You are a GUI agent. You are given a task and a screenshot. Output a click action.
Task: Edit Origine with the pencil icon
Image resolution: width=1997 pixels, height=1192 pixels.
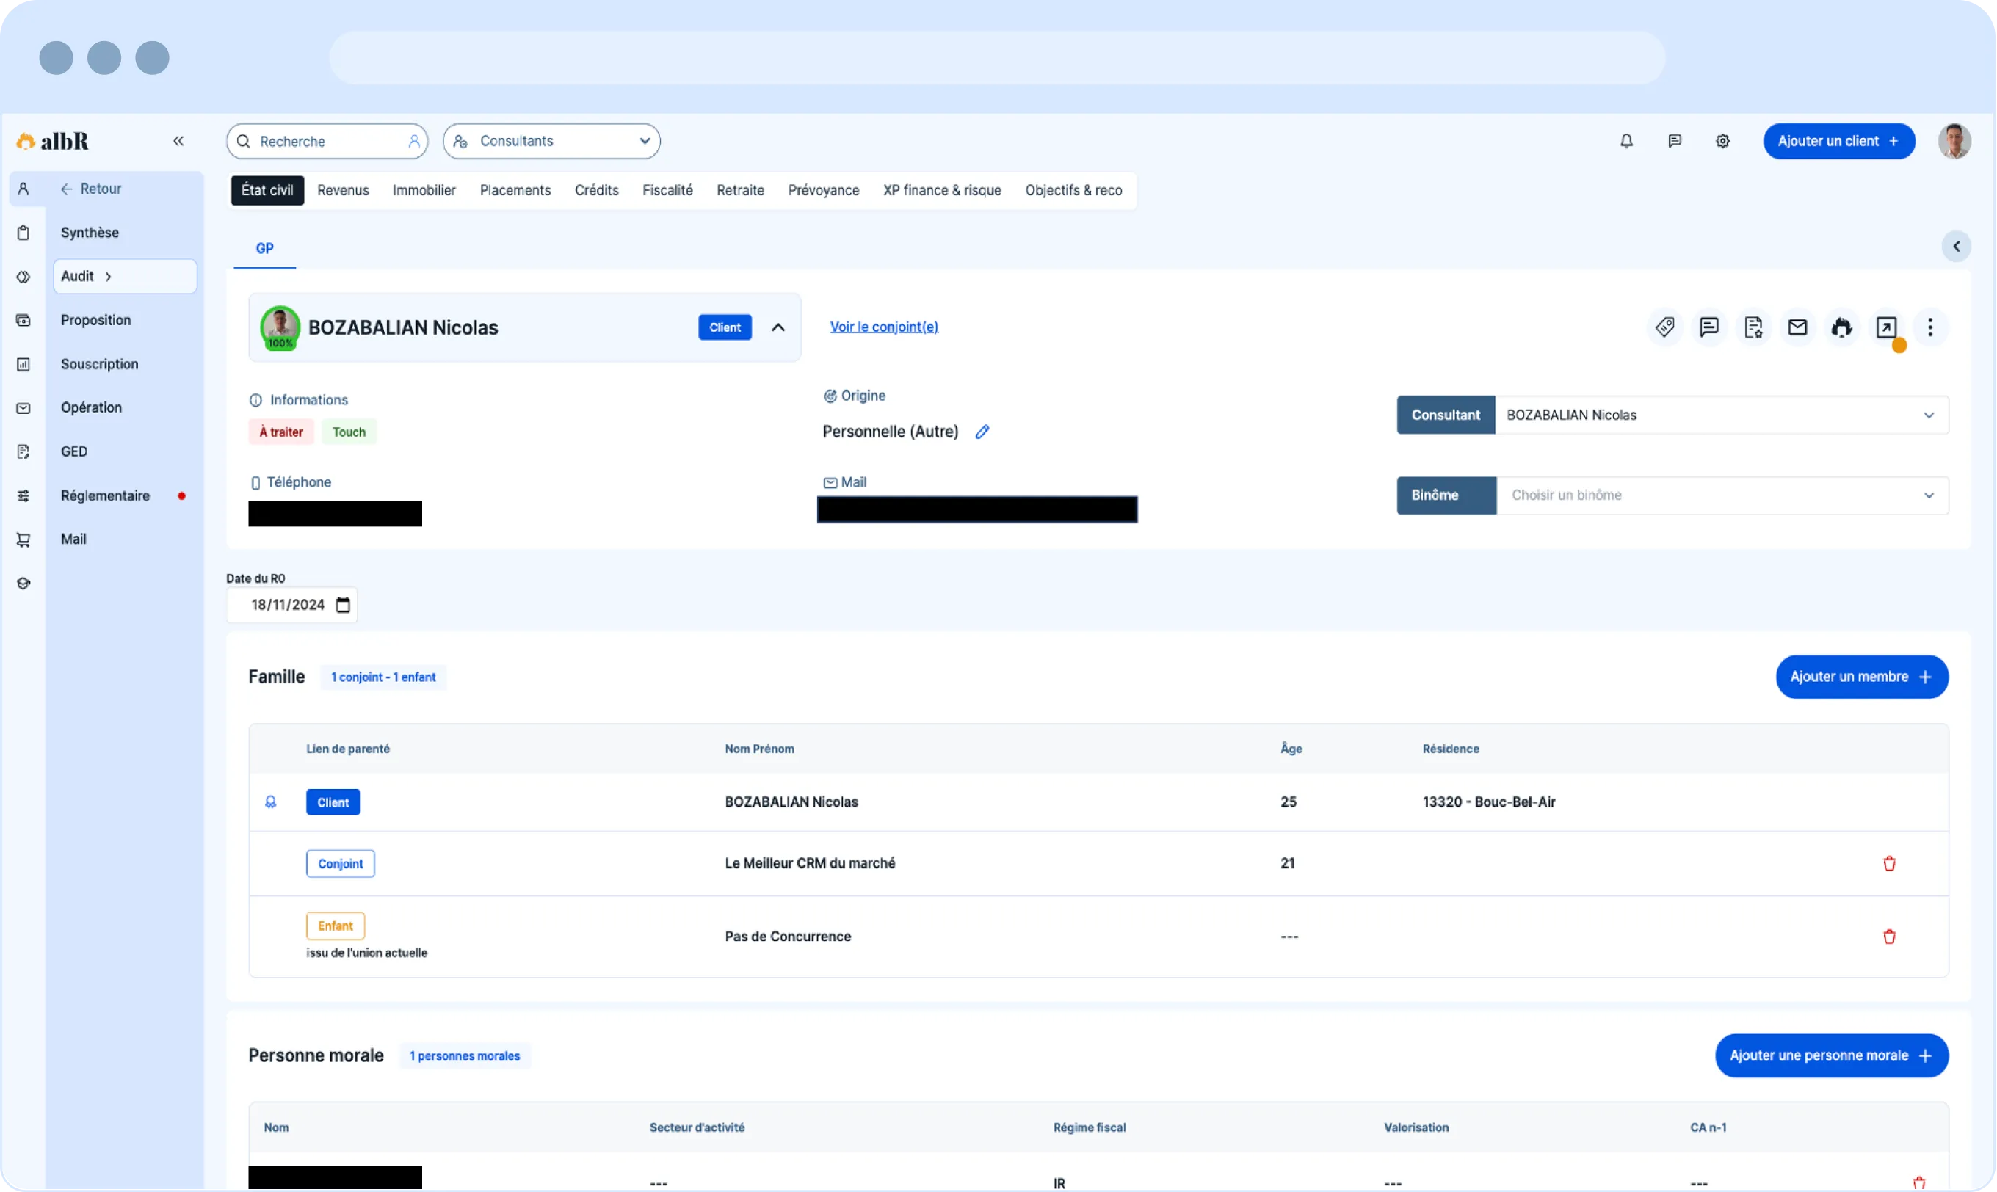[x=982, y=432]
